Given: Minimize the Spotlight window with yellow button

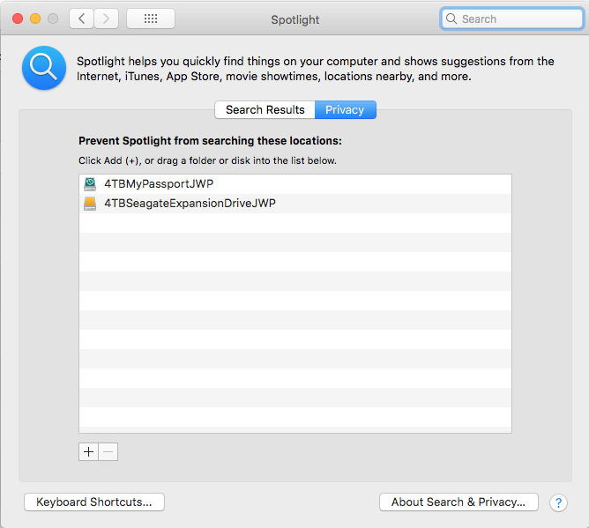Looking at the screenshot, I should coord(35,19).
